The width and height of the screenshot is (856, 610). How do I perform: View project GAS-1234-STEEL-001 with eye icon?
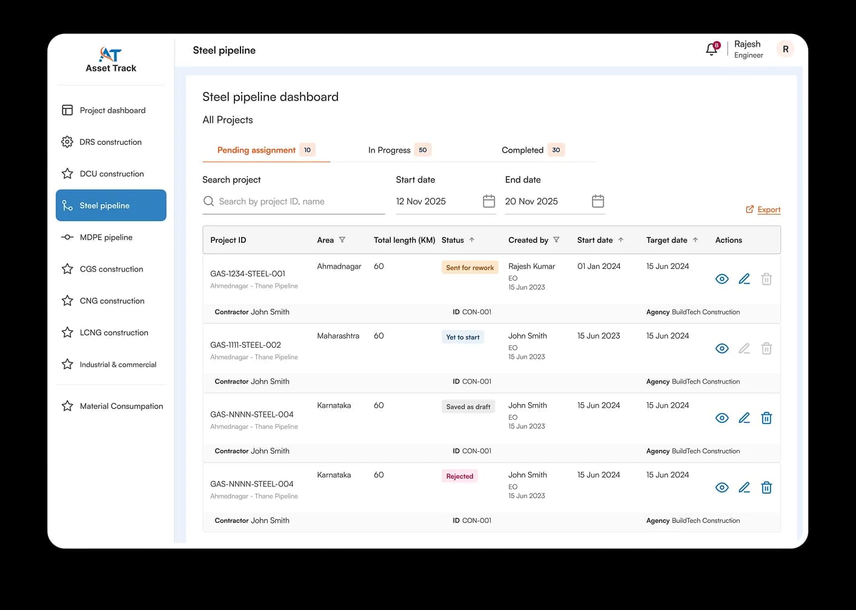(722, 279)
